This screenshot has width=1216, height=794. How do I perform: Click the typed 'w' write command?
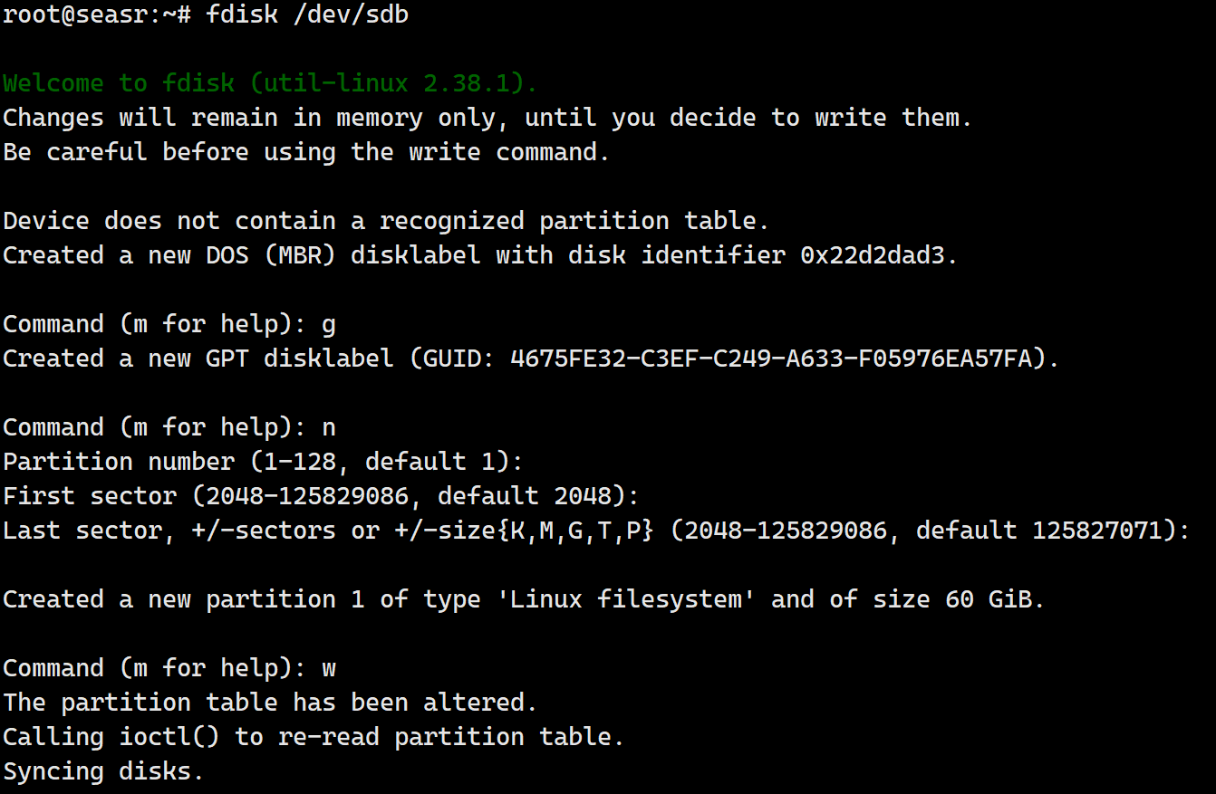tap(329, 668)
